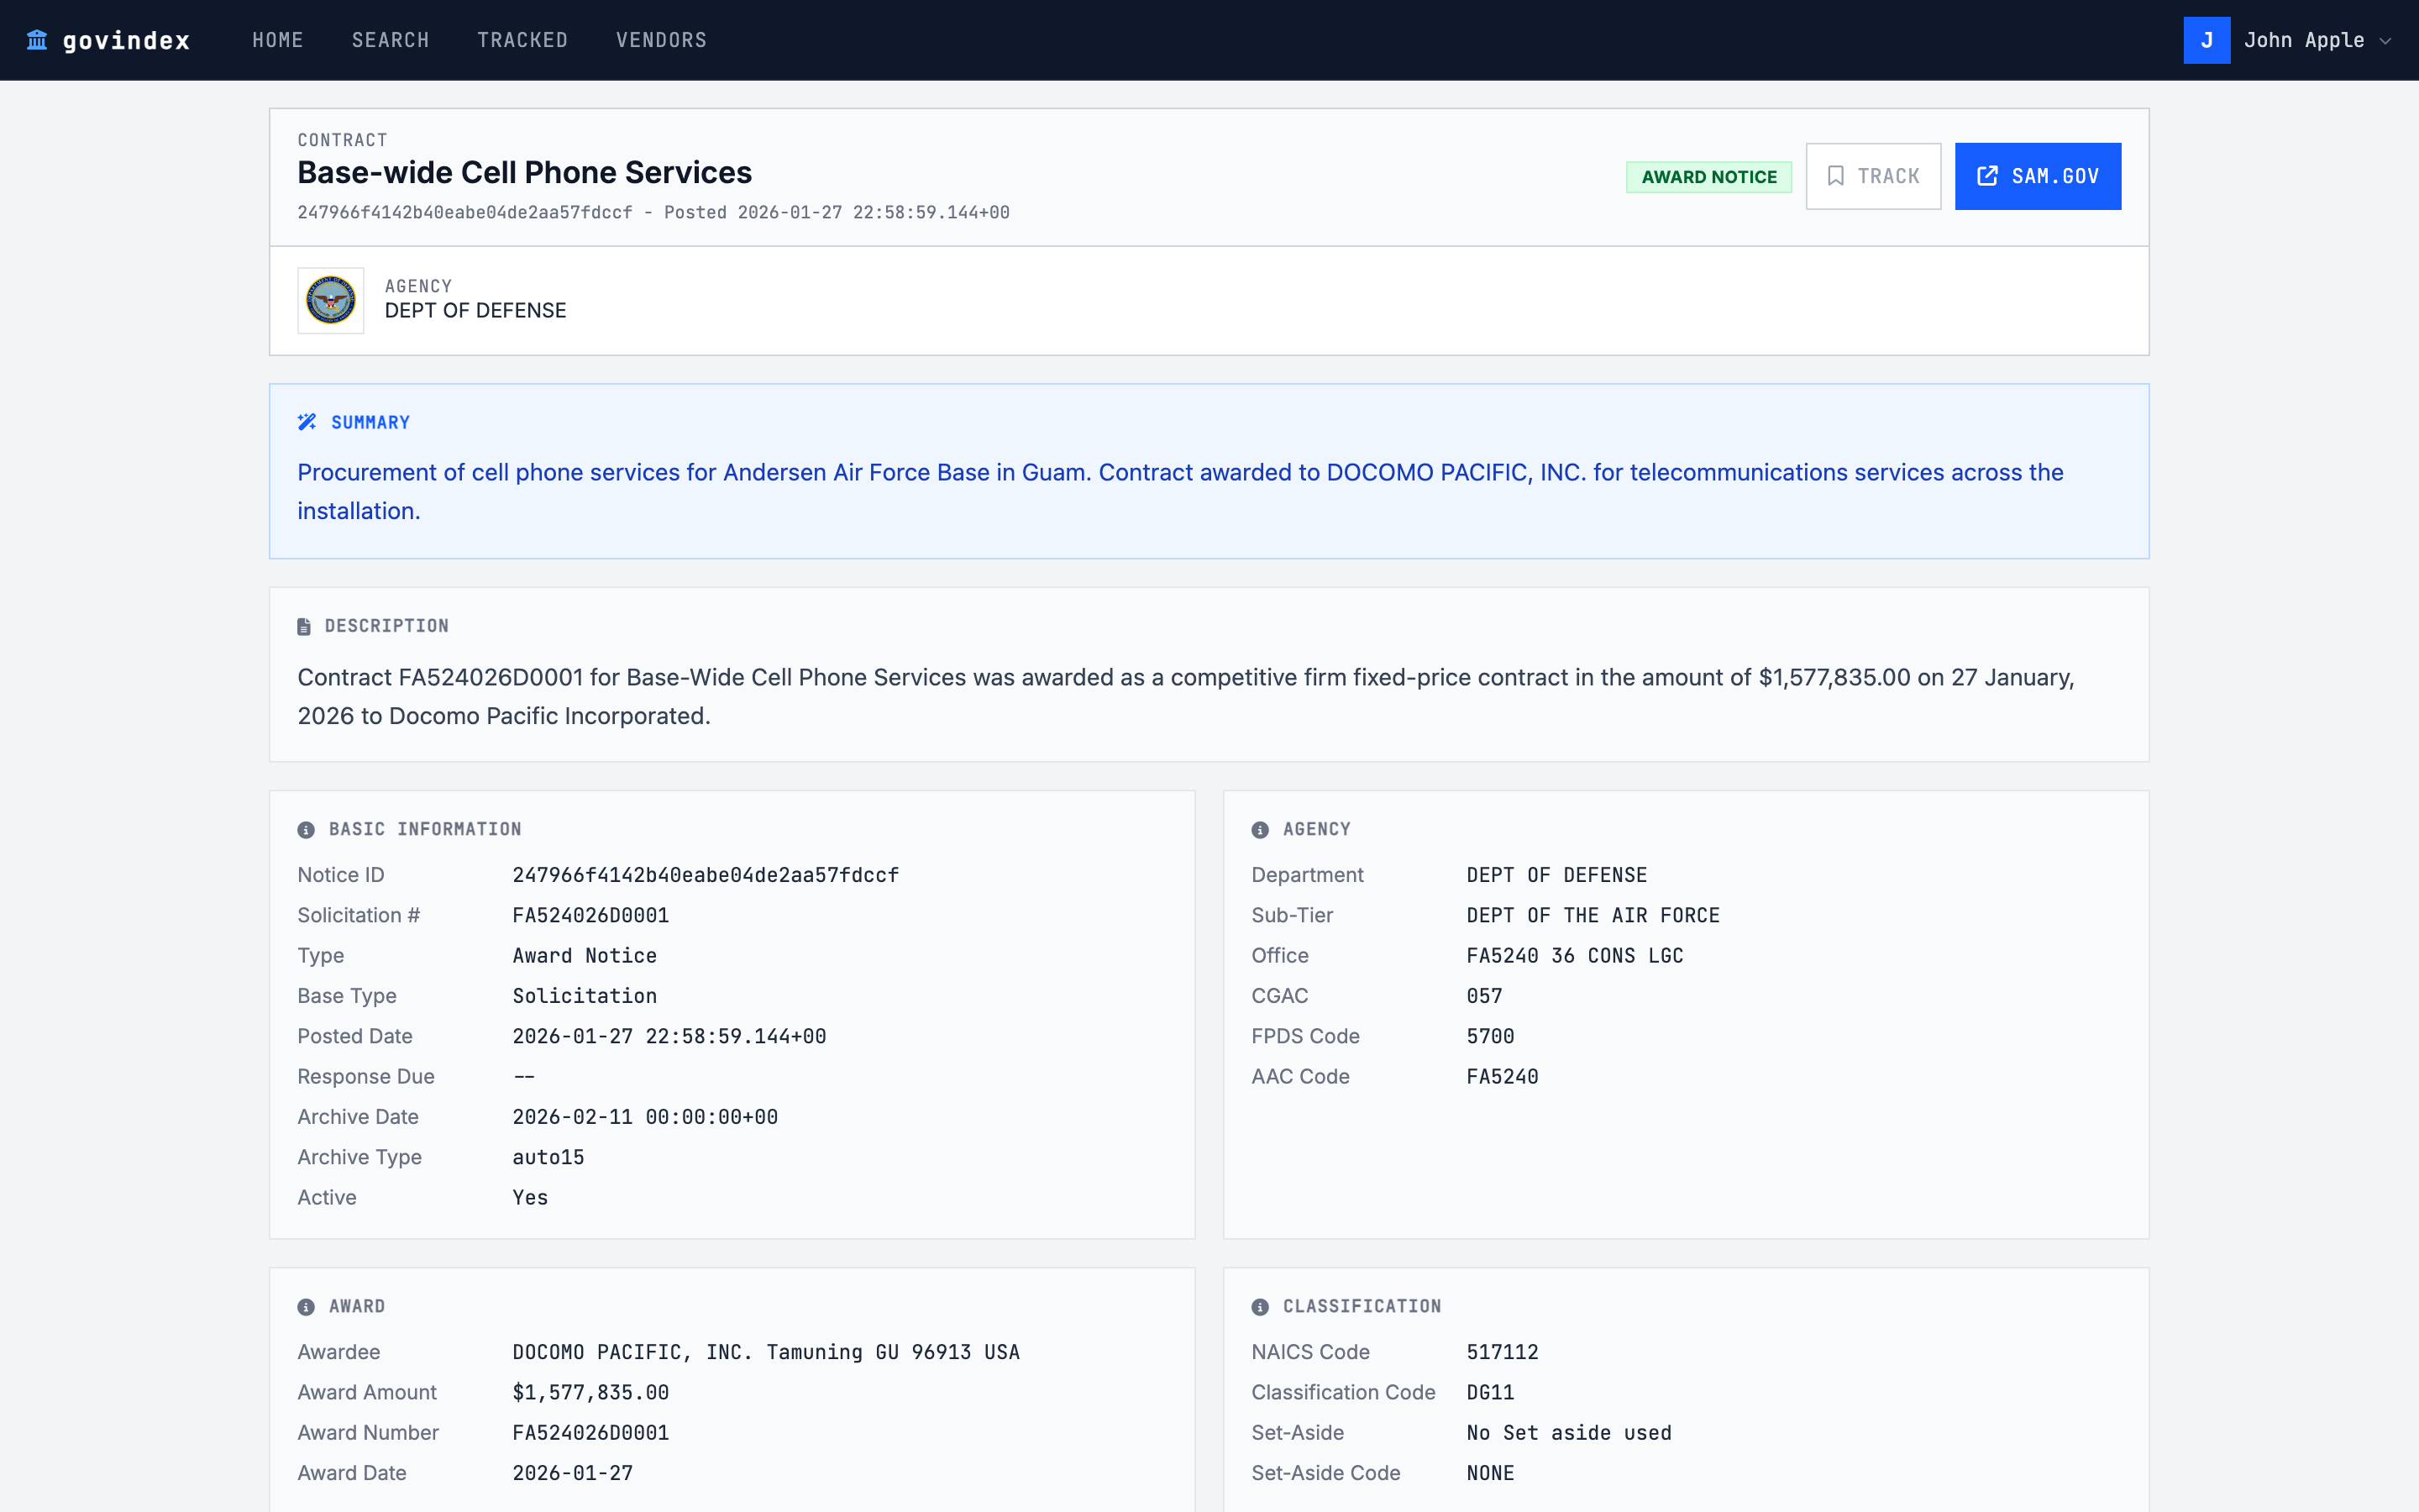Viewport: 2419px width, 1512px height.
Task: Click the info icon on AWARD panel
Action: click(x=305, y=1305)
